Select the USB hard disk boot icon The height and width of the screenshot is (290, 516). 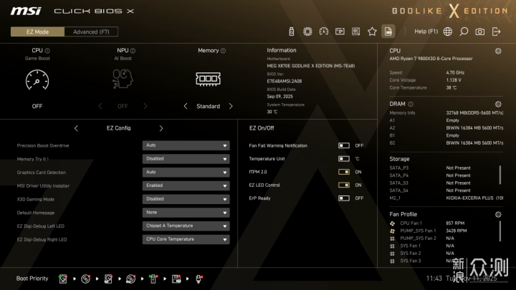[x=108, y=279]
